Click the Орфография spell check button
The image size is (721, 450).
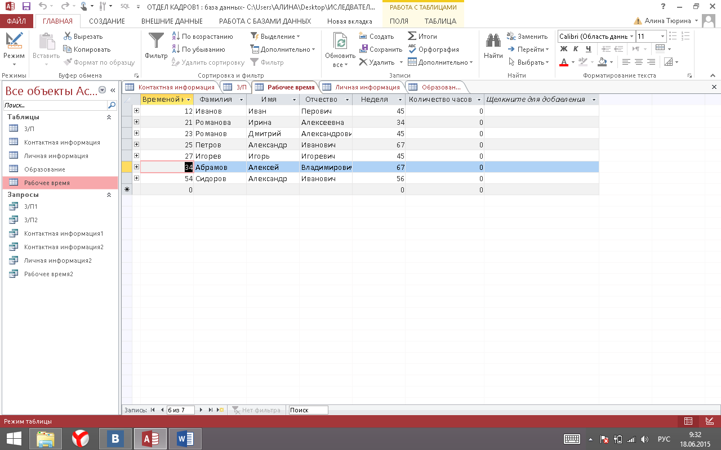click(433, 49)
